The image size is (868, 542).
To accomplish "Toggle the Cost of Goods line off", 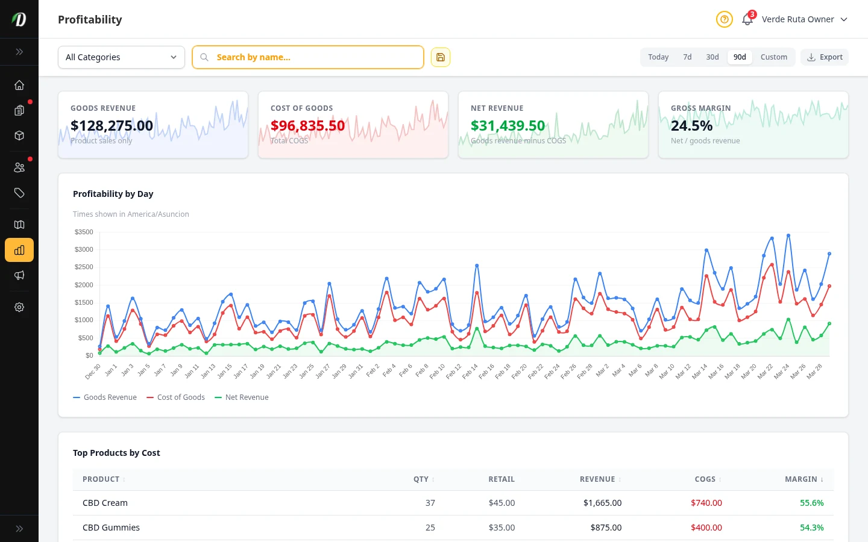I will click(x=175, y=397).
